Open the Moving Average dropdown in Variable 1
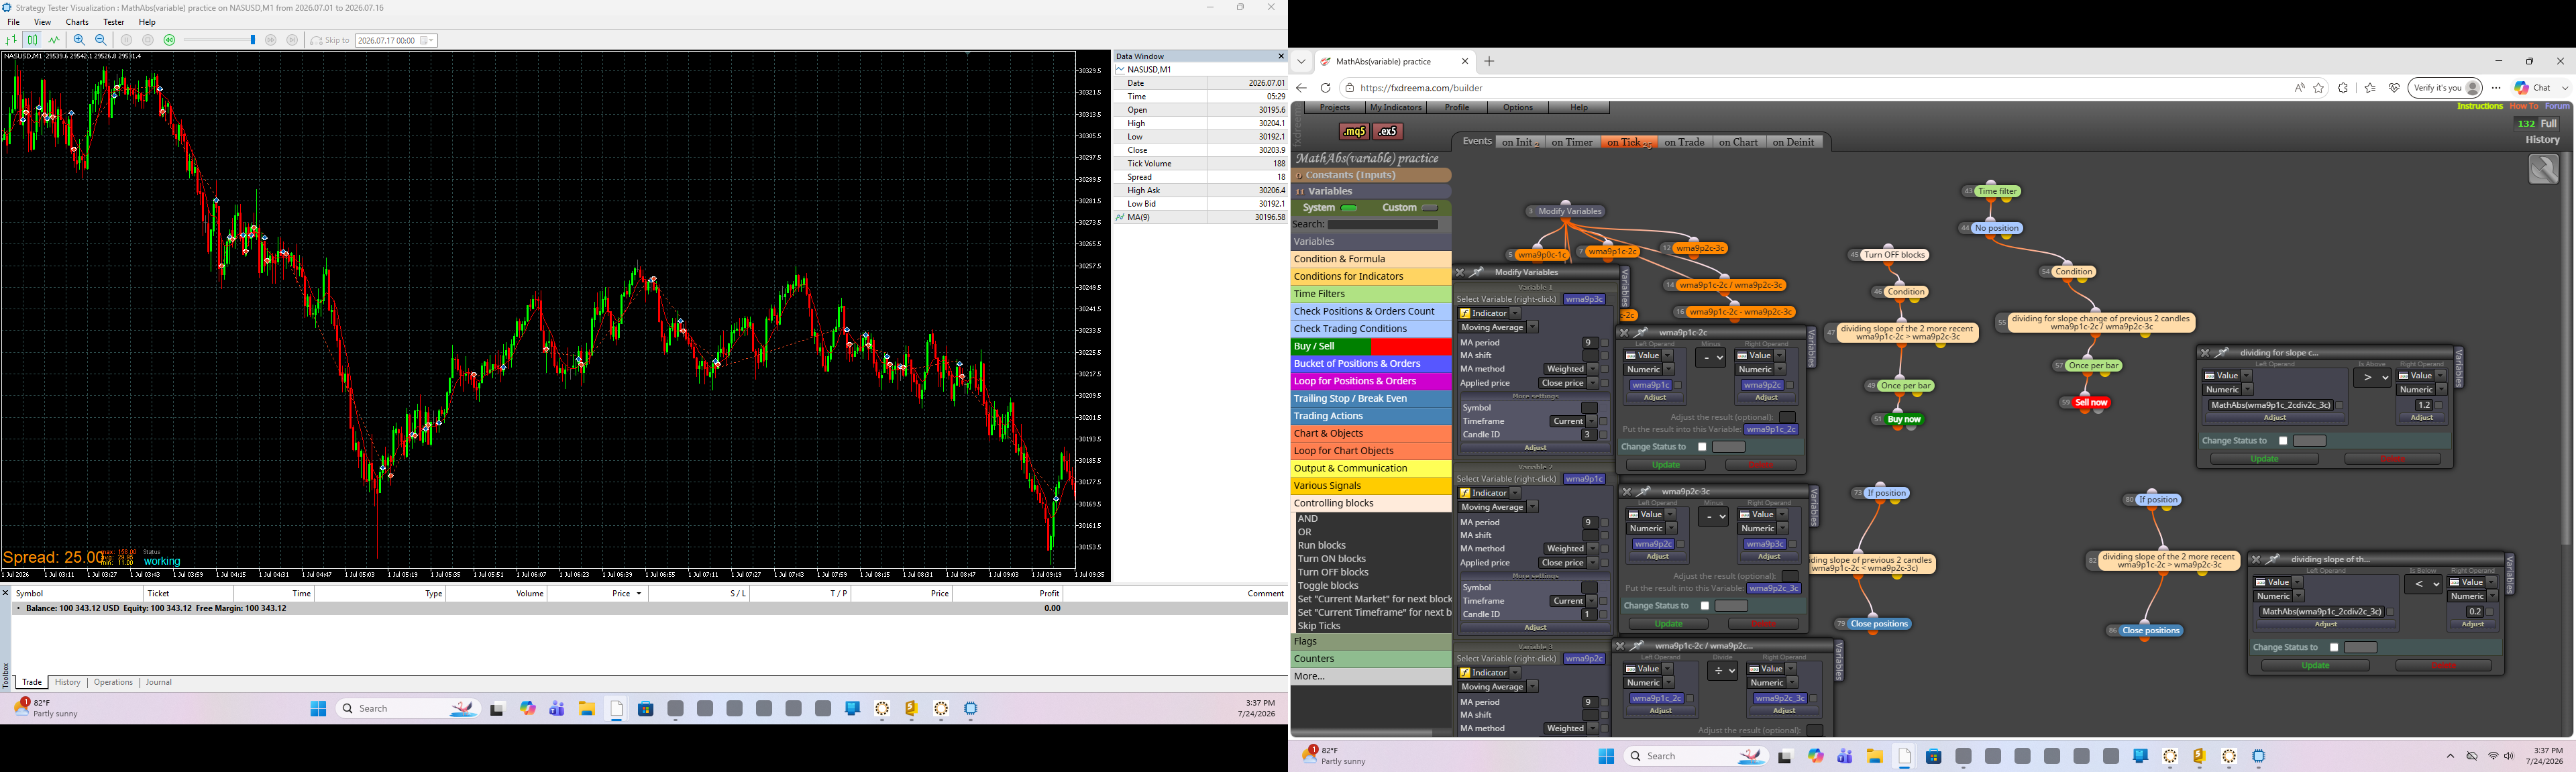Viewport: 2576px width, 772px height. pos(1498,327)
